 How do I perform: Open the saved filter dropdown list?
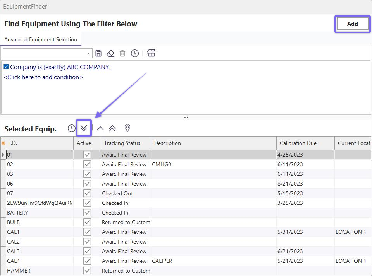(88, 53)
